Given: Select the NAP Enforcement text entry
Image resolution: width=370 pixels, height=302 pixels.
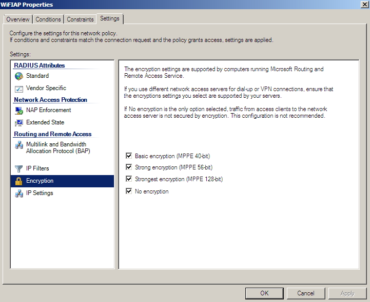Looking at the screenshot, I should coord(48,111).
